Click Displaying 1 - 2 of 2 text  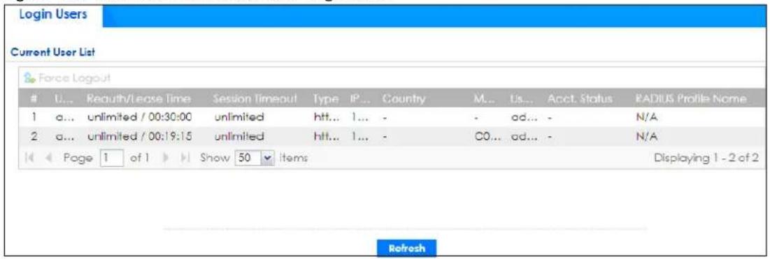coord(706,158)
